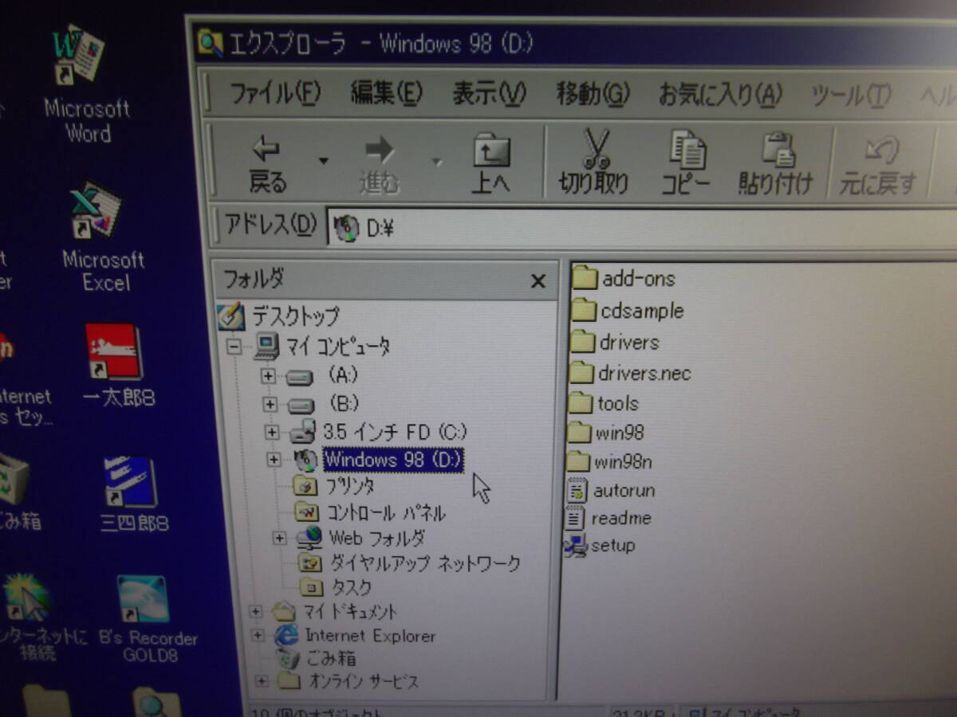Click the Forward (進む) toolbar button

[380, 165]
